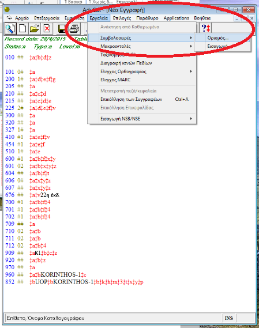Click the question mark help icon
This screenshot has width=259, height=328.
point(206,28)
